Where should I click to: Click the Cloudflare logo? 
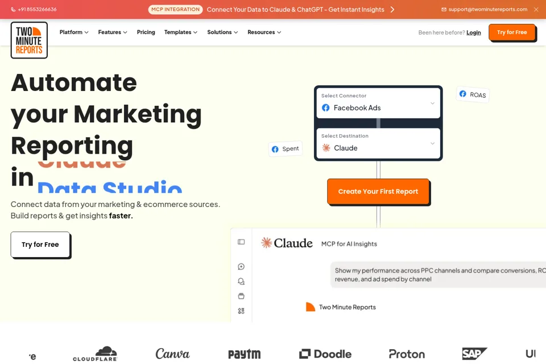[95, 354]
